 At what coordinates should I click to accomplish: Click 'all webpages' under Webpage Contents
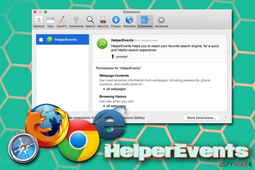(x=116, y=89)
